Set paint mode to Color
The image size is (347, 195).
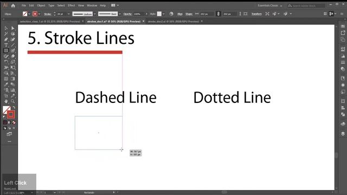pyautogui.click(x=5, y=122)
